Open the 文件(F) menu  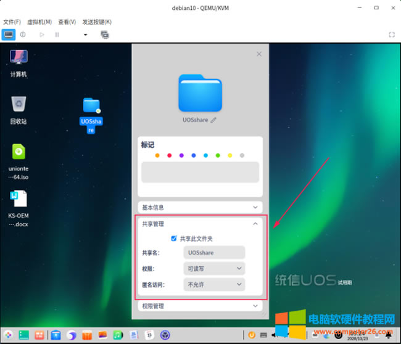(12, 22)
